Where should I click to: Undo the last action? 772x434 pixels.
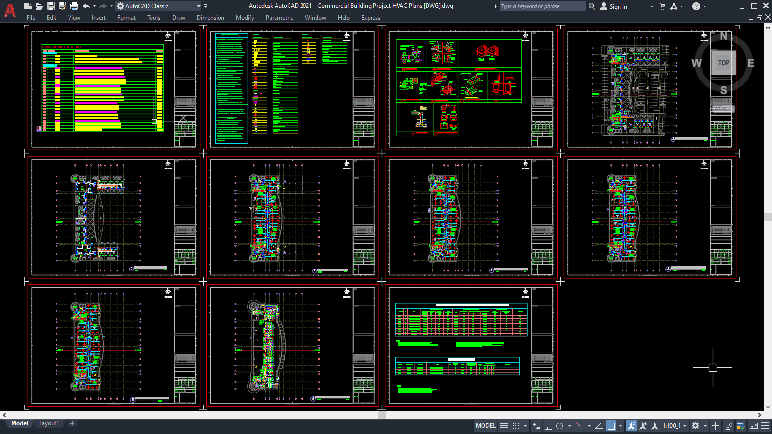click(x=85, y=6)
